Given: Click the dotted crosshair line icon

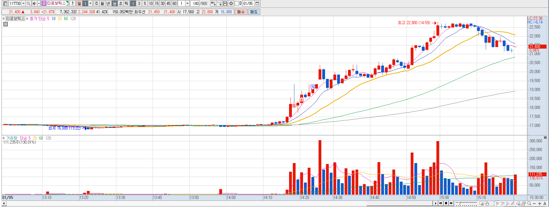Looking at the screenshot, I should click(x=492, y=204).
